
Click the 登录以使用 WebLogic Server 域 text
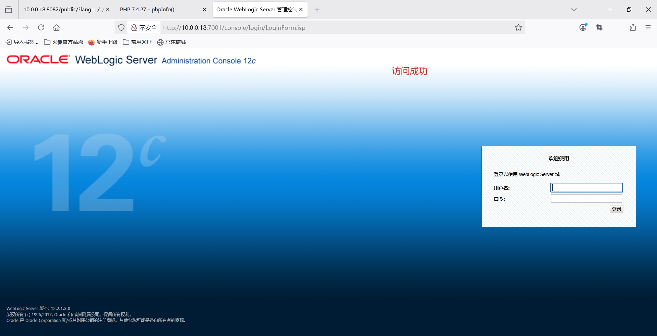click(527, 174)
